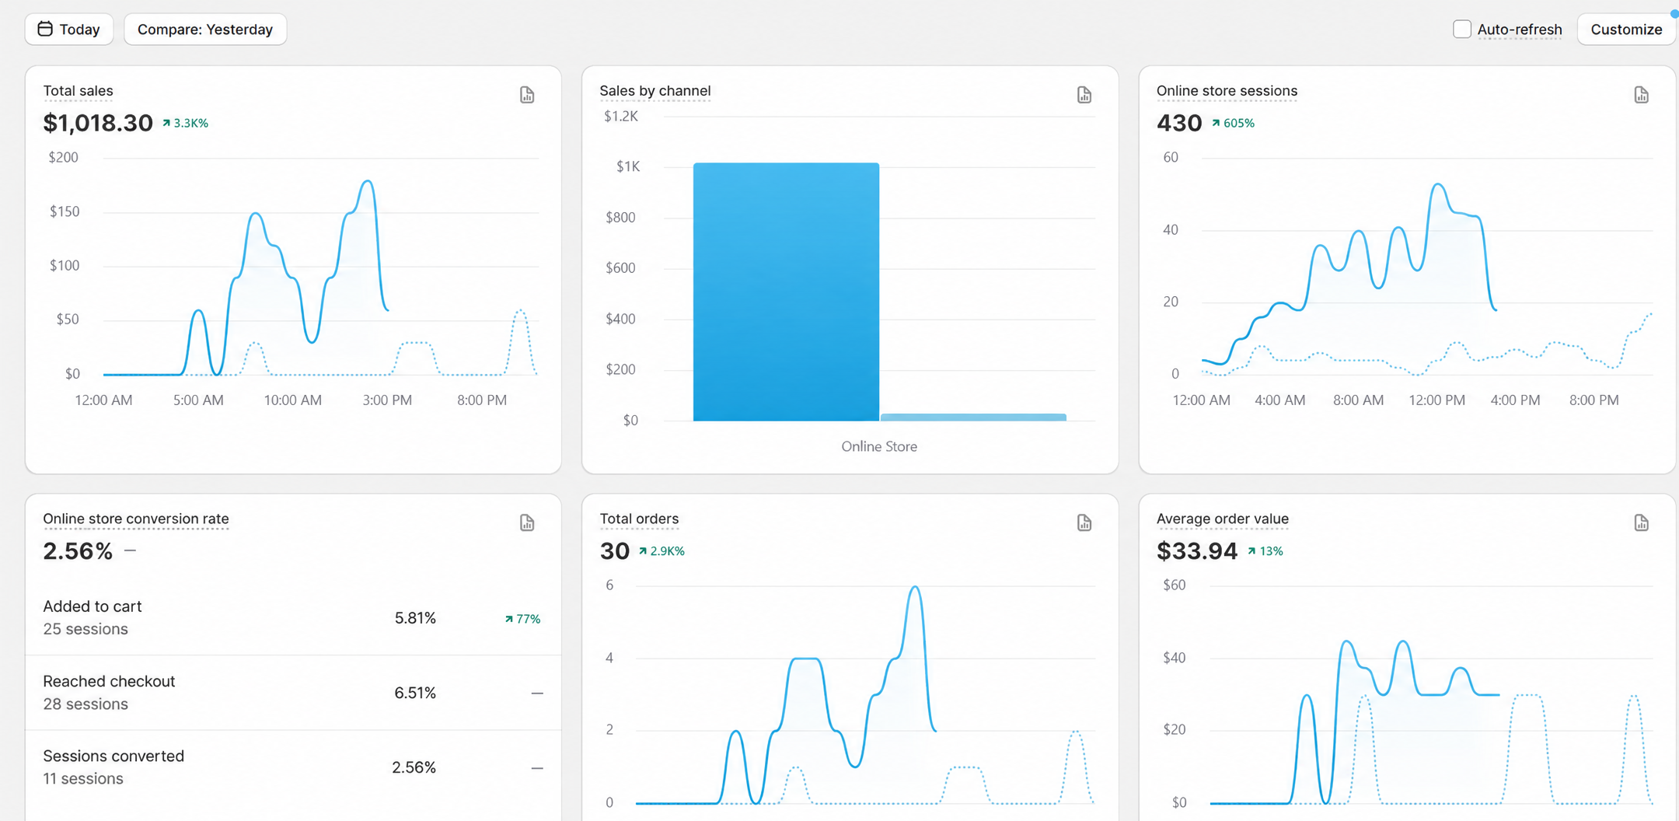Screen dimensions: 1679x821
Task: Open the Average order value title
Action: 1223,519
